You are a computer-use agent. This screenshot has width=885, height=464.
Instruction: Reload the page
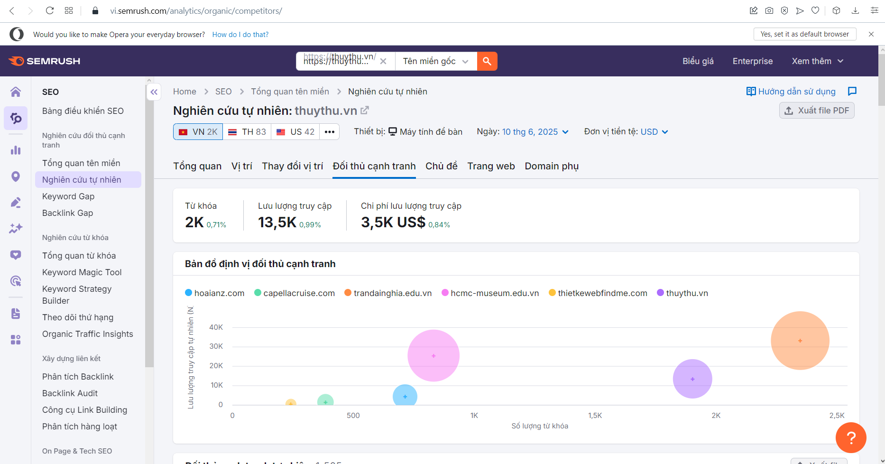[50, 10]
